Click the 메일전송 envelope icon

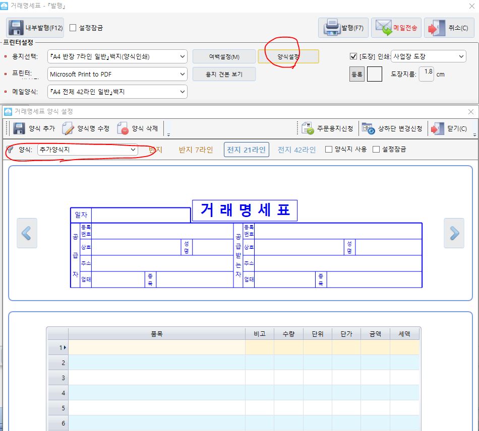pos(384,28)
